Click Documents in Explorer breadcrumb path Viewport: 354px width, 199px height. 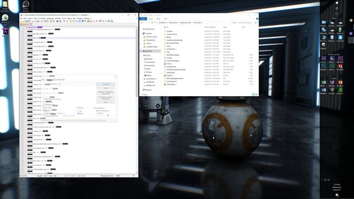coord(173,23)
